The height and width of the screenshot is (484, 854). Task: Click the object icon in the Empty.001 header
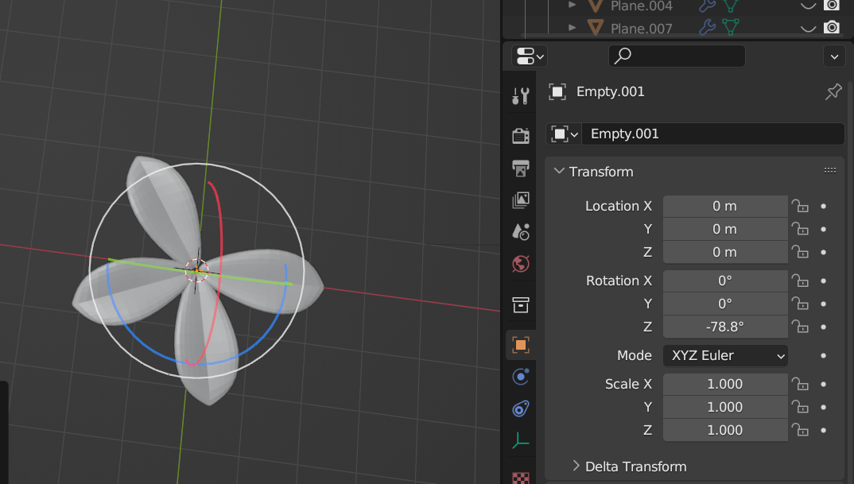(x=557, y=91)
